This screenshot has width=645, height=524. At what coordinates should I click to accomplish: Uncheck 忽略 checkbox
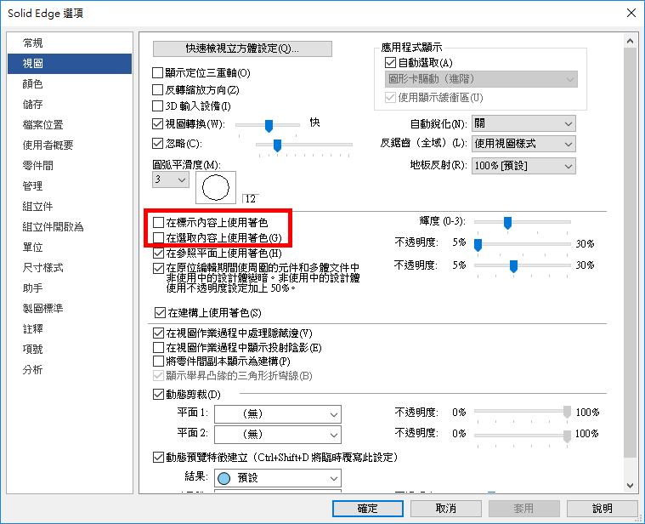tap(157, 143)
